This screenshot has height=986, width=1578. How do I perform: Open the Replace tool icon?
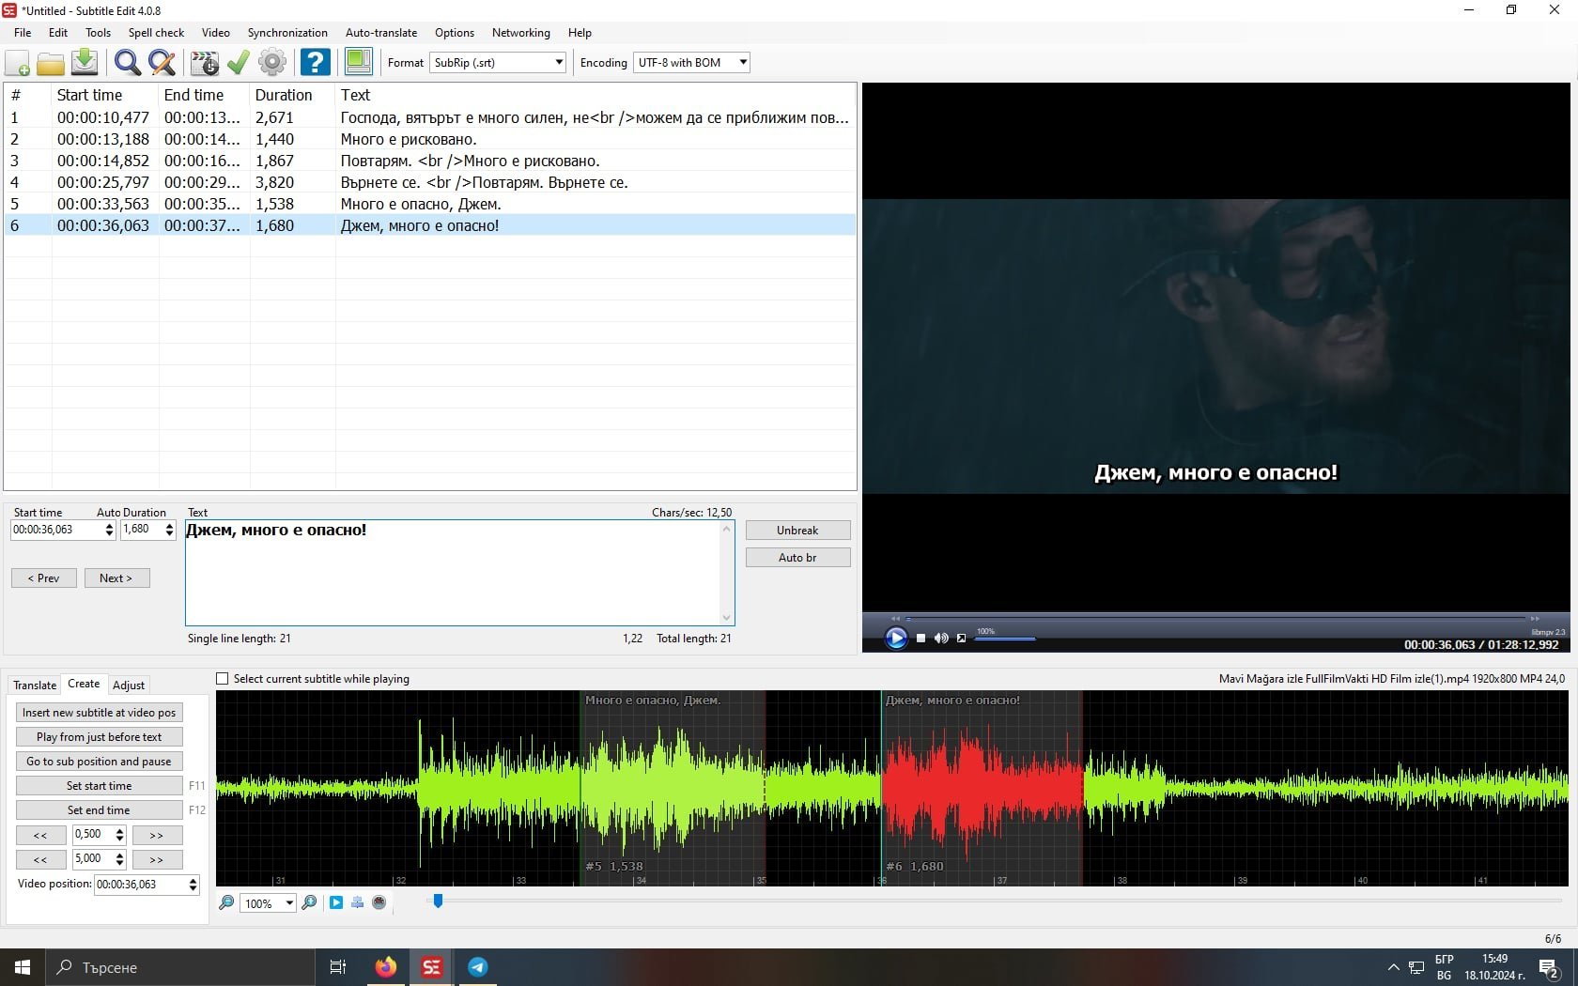coord(162,63)
